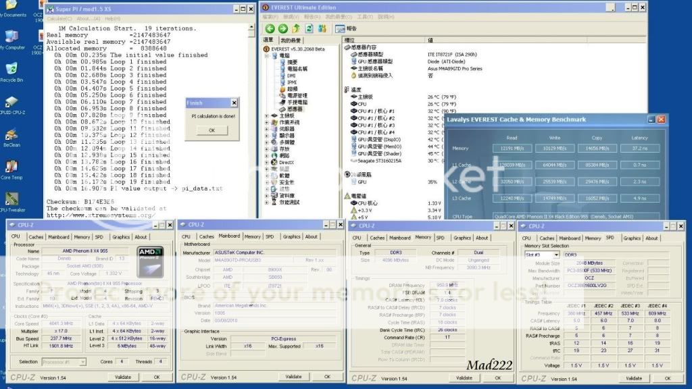Select the 多媒體 multimedia icon in EVEREST tree
The width and height of the screenshot is (692, 389).
(x=274, y=142)
